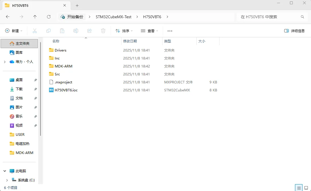Go up one directory level
This screenshot has width=311, height=191.
coord(35,17)
